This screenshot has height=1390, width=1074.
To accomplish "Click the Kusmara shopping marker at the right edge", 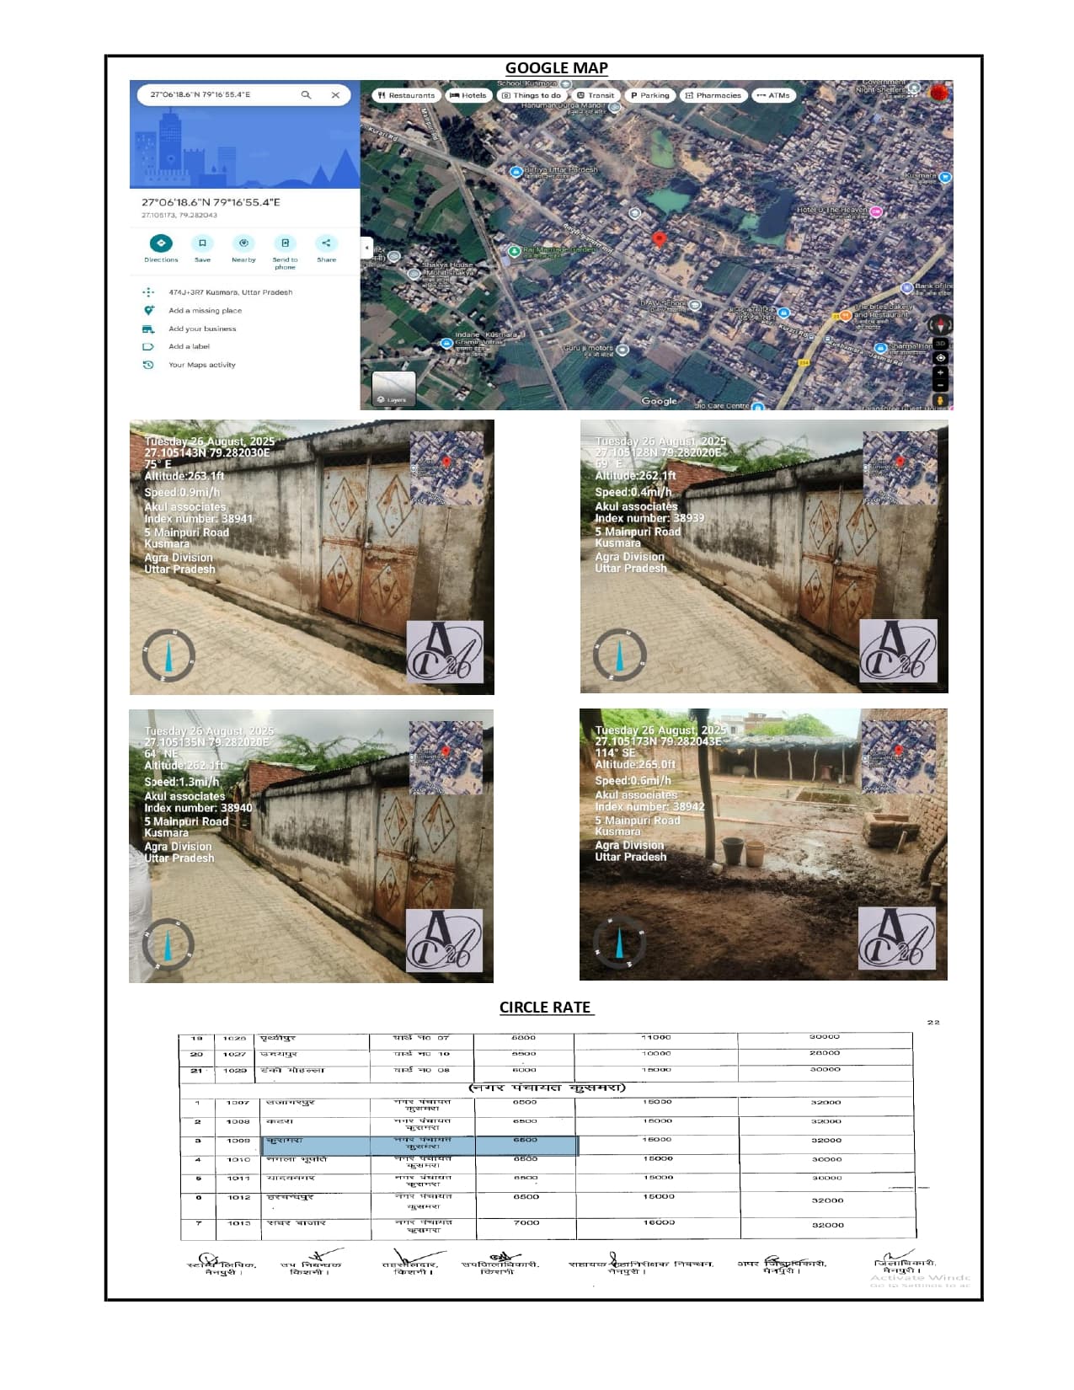I will click(945, 178).
